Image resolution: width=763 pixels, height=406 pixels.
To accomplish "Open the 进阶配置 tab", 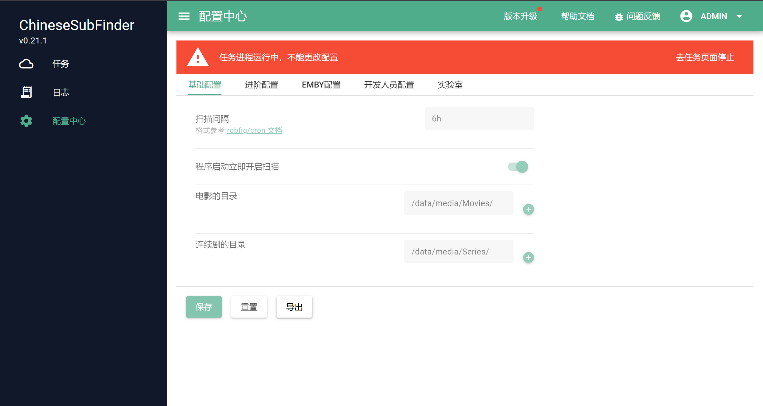I will click(261, 85).
